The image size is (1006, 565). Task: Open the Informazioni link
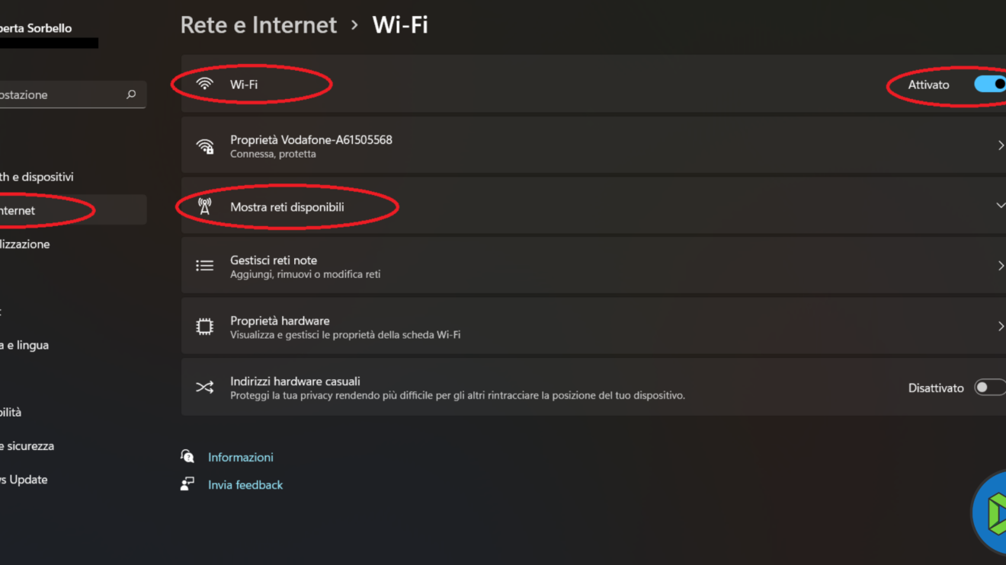click(x=241, y=457)
